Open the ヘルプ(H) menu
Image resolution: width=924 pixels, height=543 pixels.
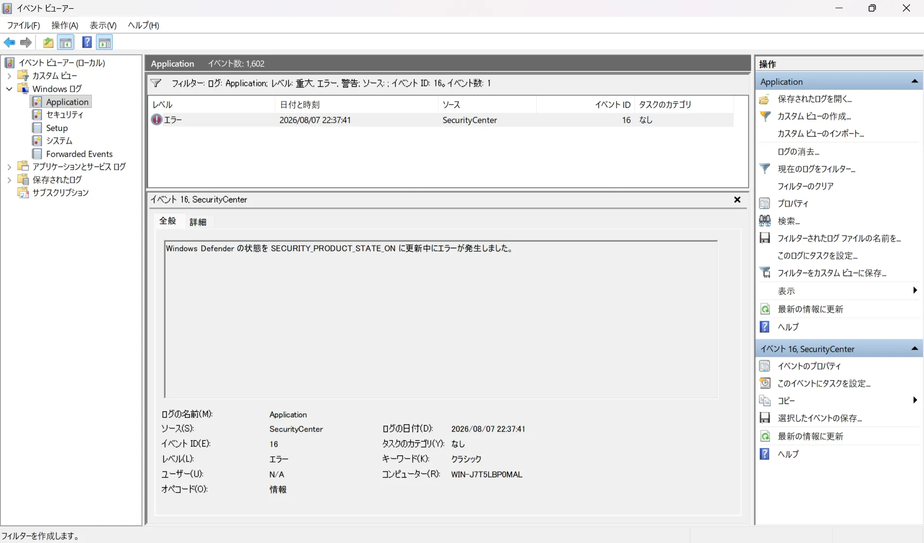[143, 25]
